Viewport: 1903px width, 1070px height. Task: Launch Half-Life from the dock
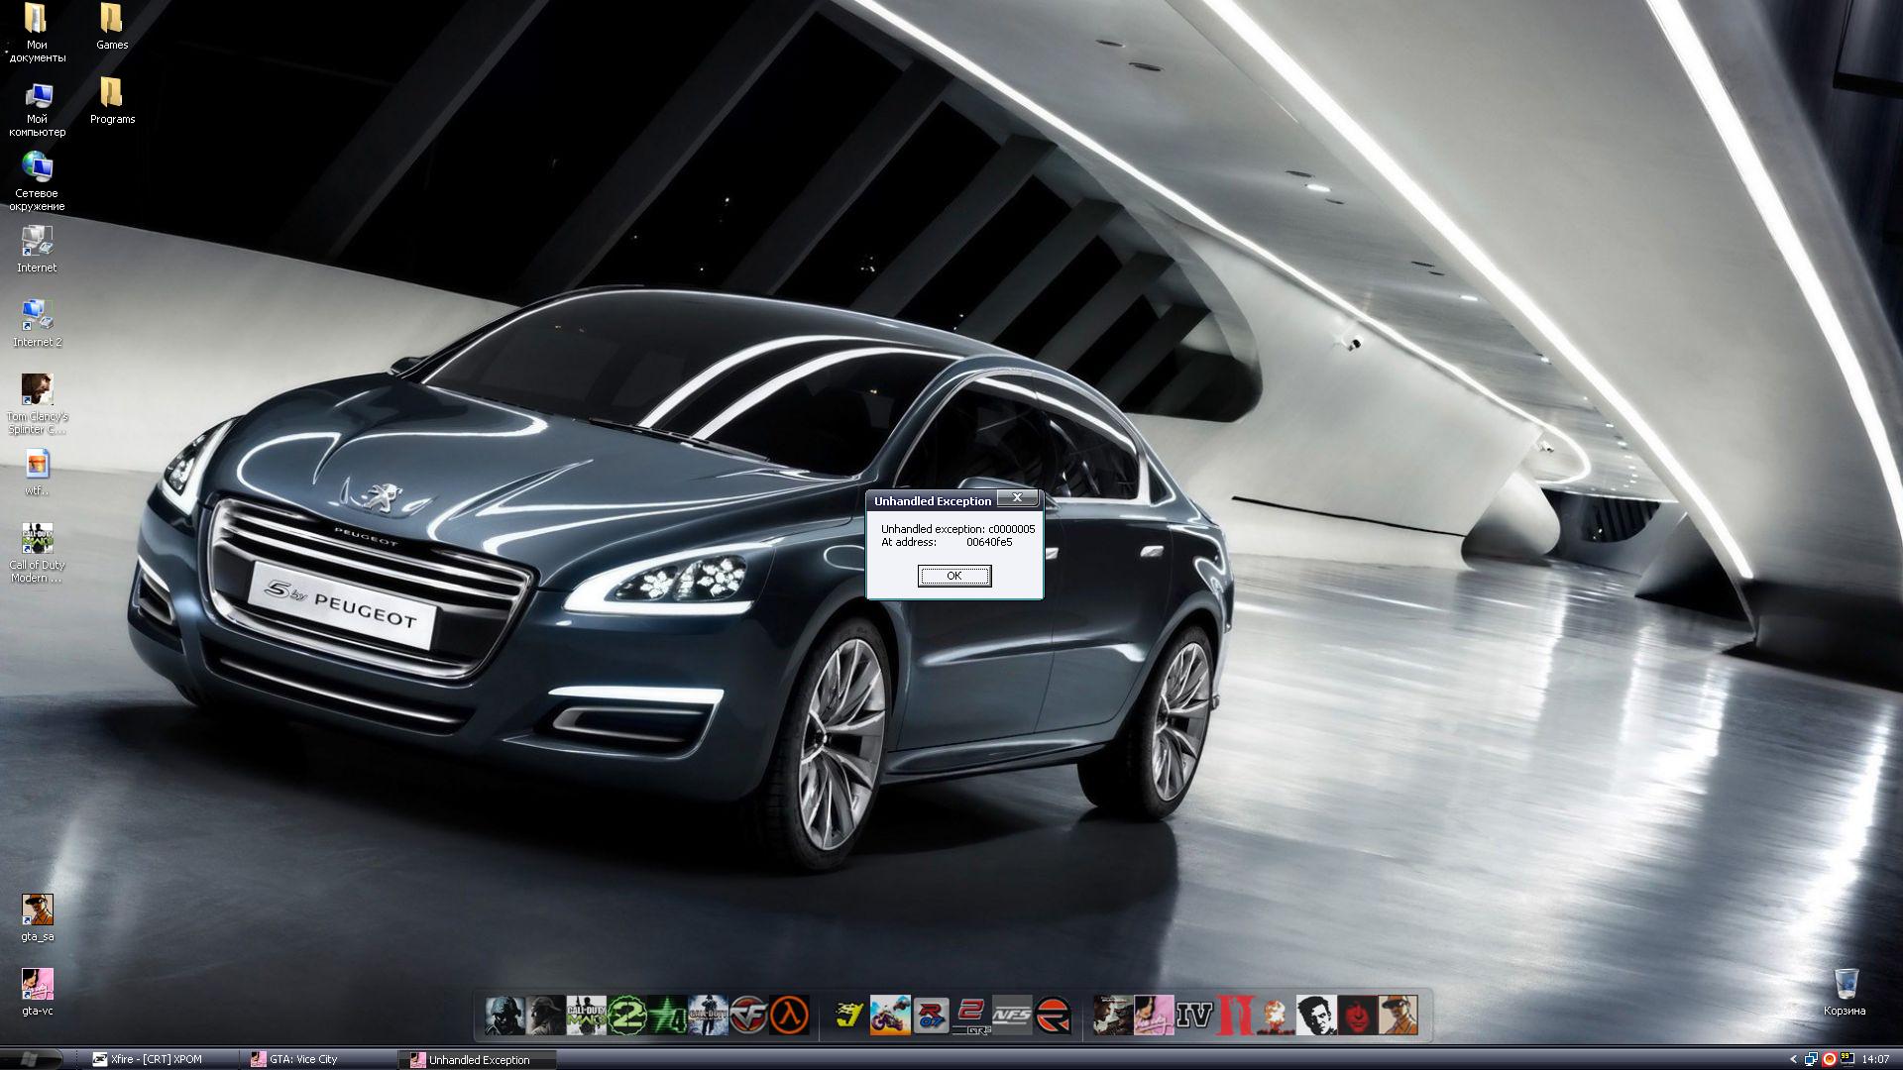[790, 1016]
